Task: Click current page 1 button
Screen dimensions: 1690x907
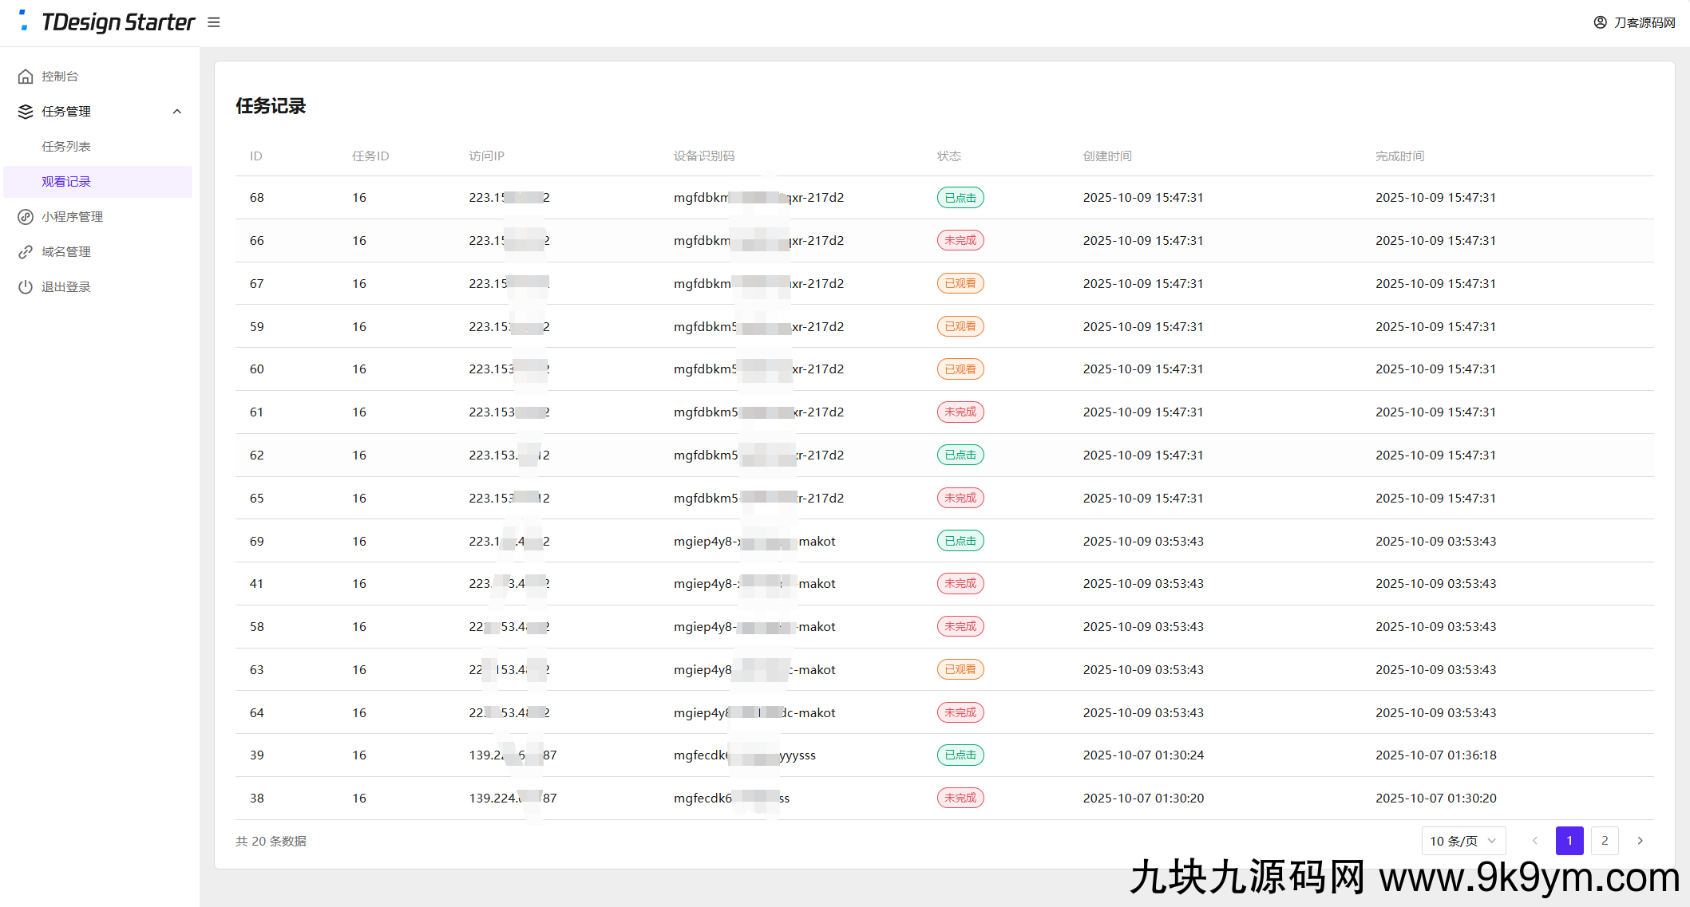Action: pyautogui.click(x=1569, y=841)
